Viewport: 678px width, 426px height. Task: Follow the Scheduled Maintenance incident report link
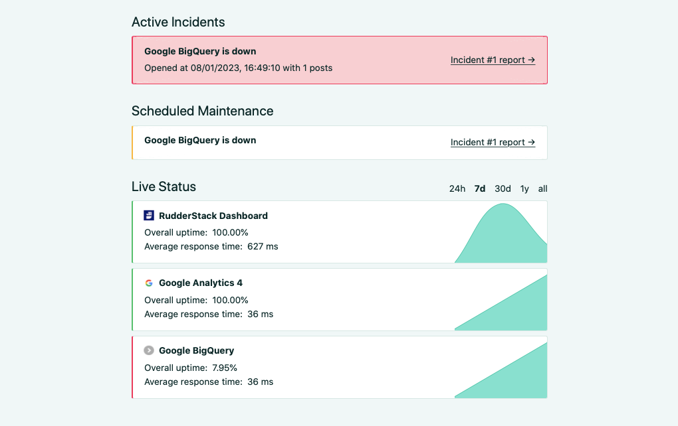click(492, 142)
